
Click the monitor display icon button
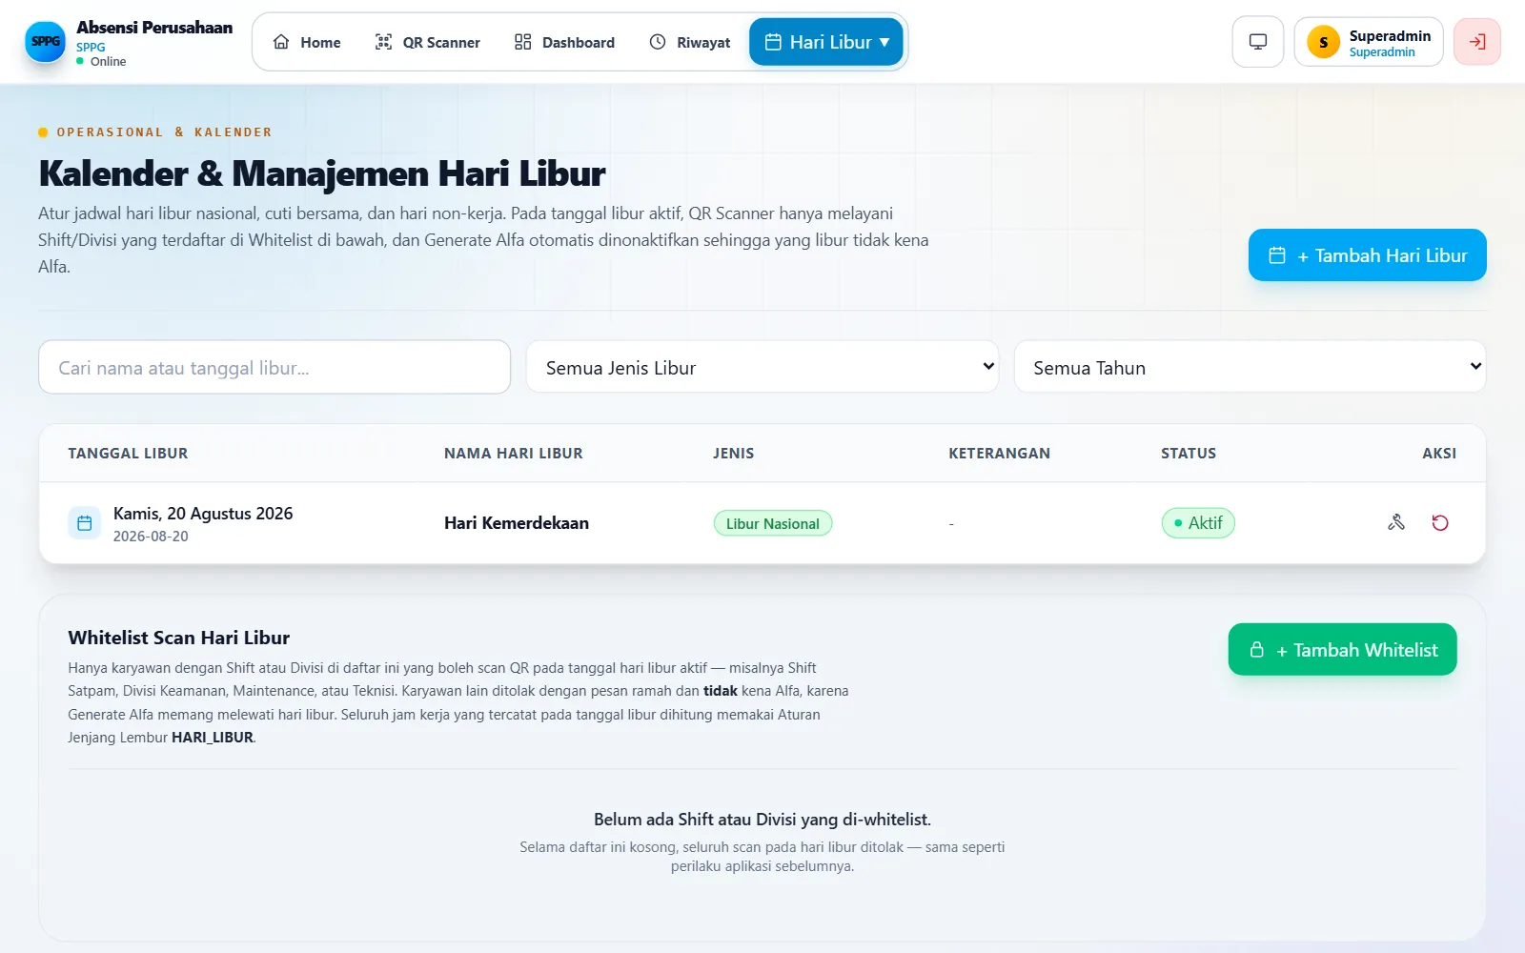1258,42
